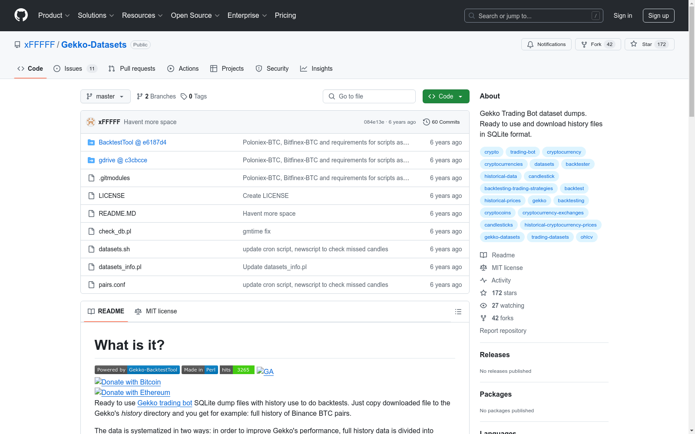This screenshot has width=695, height=434.
Task: Open the 60 Commits history link
Action: click(441, 122)
